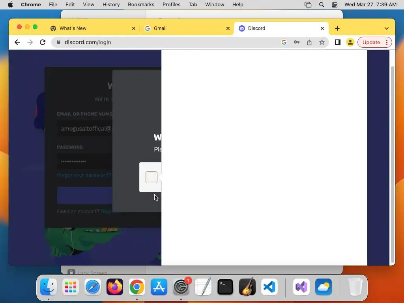Click the password input field

tap(85, 161)
